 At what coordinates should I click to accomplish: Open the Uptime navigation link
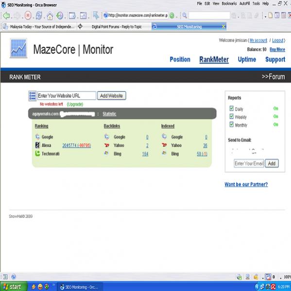(x=247, y=59)
